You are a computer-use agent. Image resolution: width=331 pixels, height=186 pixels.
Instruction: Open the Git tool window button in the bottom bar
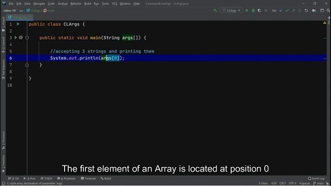click(x=13, y=178)
